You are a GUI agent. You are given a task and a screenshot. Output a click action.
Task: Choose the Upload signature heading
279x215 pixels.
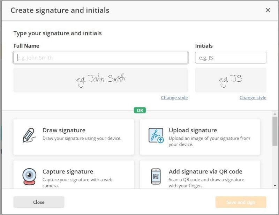click(193, 130)
